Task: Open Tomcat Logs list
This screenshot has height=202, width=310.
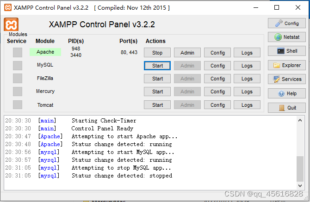Action: tap(247, 105)
